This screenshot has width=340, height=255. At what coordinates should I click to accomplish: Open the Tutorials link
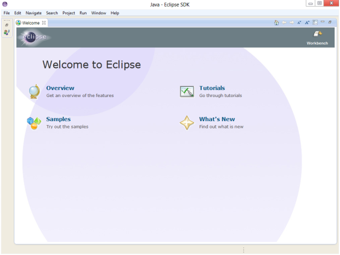pos(212,88)
